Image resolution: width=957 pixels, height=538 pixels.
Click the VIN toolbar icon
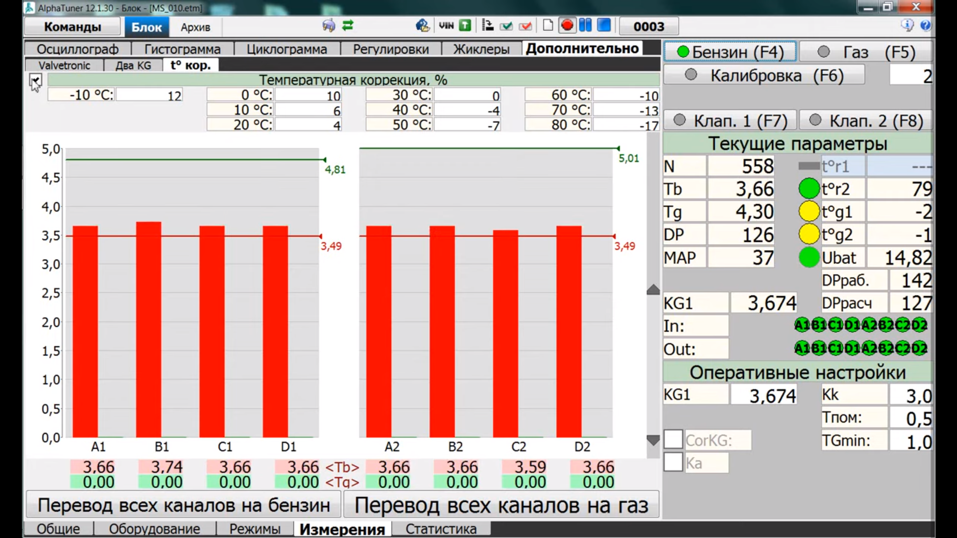pos(446,26)
